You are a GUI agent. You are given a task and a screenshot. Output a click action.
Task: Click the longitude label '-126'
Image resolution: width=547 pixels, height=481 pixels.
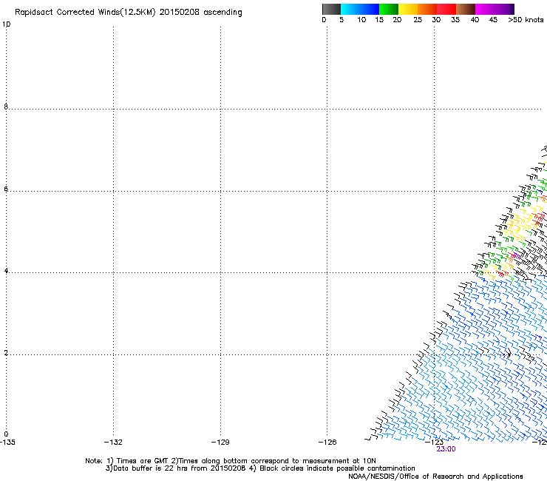[327, 443]
